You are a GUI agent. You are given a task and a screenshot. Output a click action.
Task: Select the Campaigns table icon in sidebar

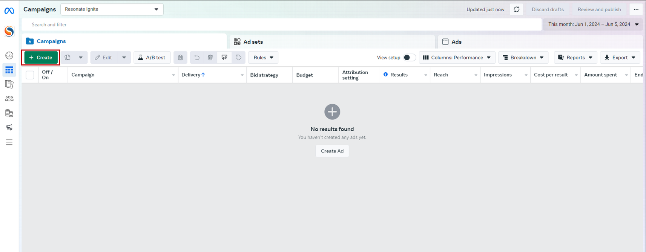pyautogui.click(x=9, y=70)
